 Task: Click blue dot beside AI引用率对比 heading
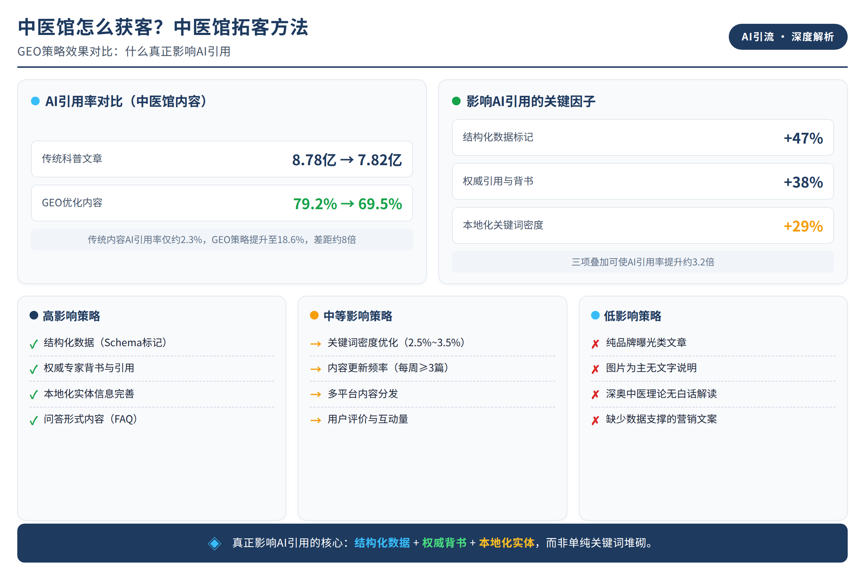point(35,101)
